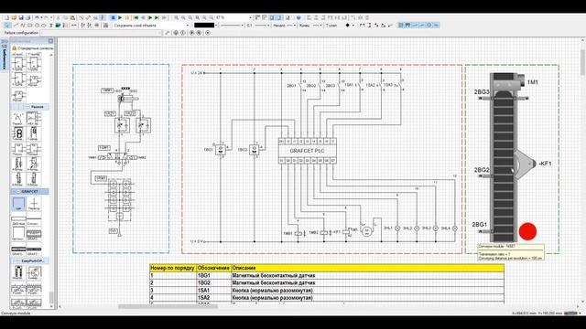This screenshot has width=586, height=329.
Task: Toggle the highlighted button left of Stop
Action: [103, 17]
